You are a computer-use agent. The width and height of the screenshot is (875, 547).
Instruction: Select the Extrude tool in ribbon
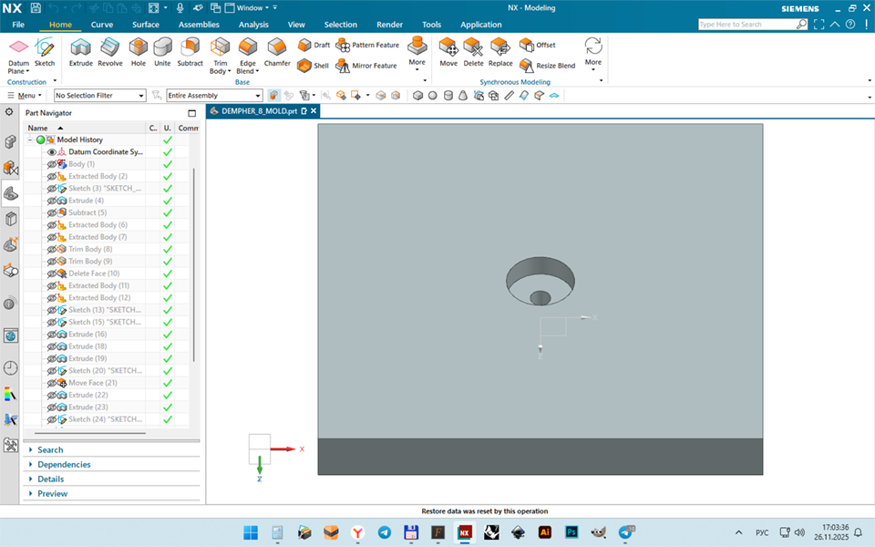[80, 53]
